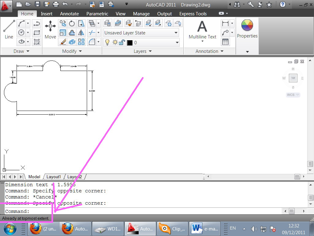
Task: Expand the Modify panel
Action: tap(72, 51)
